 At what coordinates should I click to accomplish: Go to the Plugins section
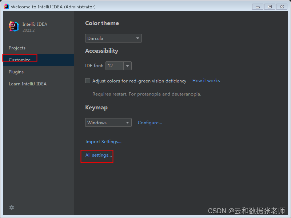click(39, 72)
